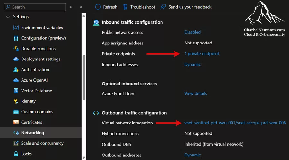The width and height of the screenshot is (289, 160).
Task: Click the Outbound traffic configuration arrows icon
Action: 96,113
